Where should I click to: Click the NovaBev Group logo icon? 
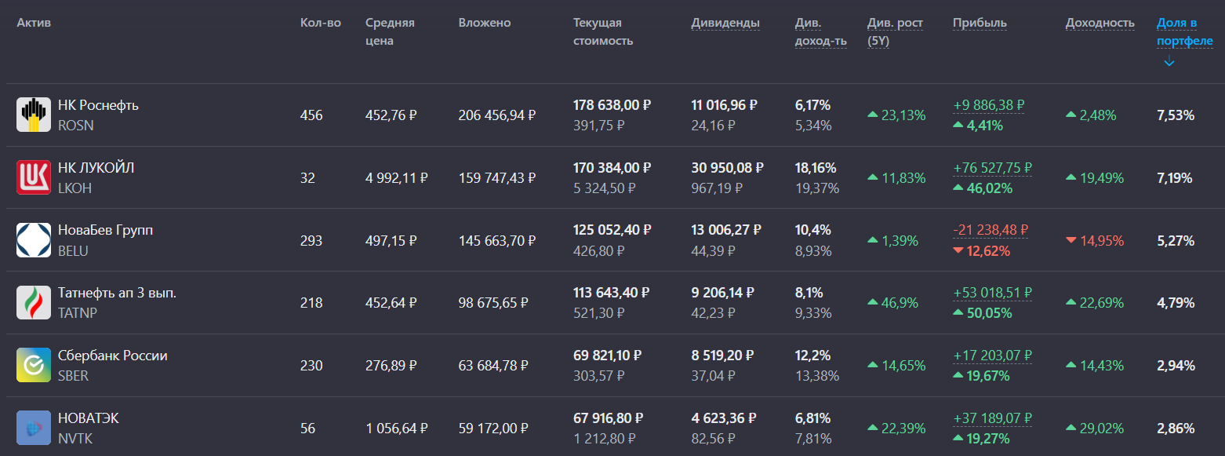[34, 240]
